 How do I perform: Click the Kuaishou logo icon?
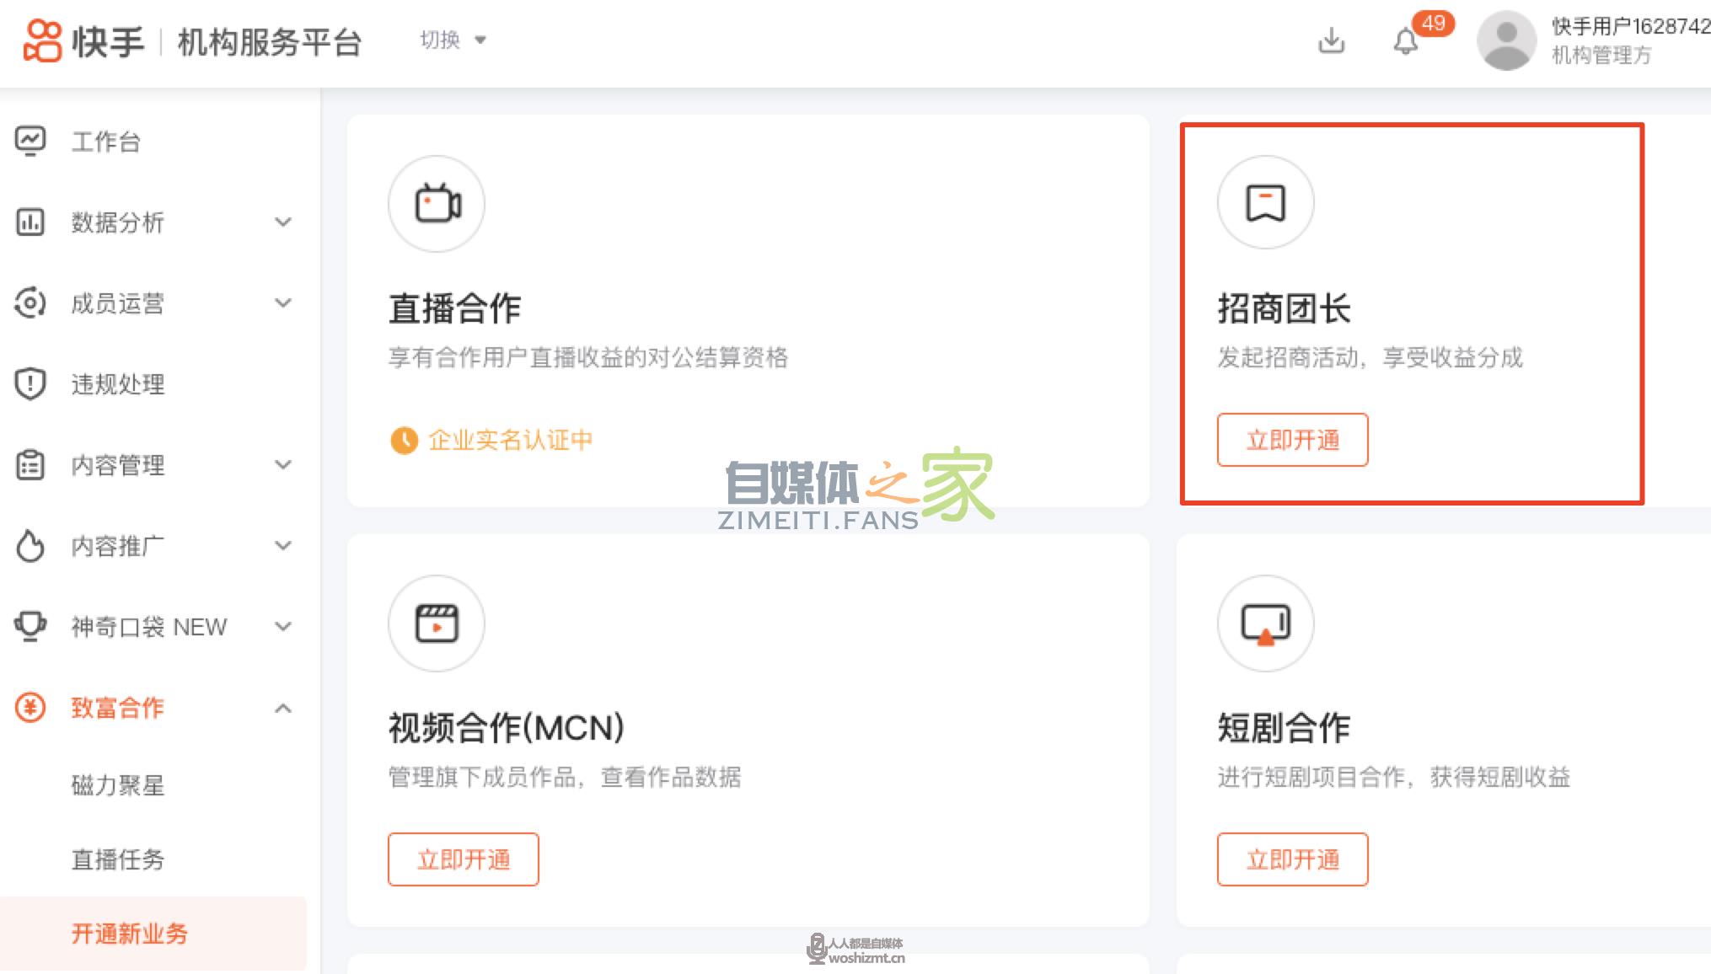[x=42, y=40]
